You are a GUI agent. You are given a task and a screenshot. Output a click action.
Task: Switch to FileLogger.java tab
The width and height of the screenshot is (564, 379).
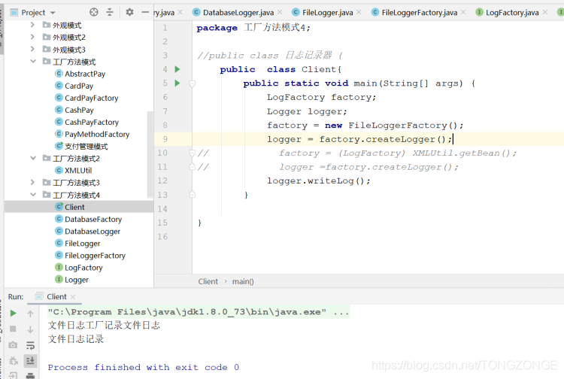[x=327, y=13]
